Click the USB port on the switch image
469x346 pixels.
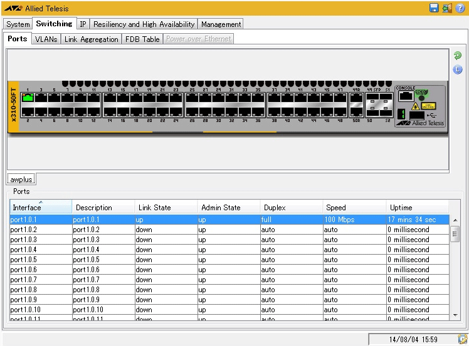[418, 115]
